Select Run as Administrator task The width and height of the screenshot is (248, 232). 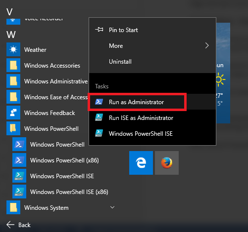coord(152,102)
